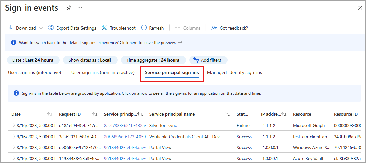Click the Troubleshoot tools icon
The image size is (366, 163).
coord(104,28)
